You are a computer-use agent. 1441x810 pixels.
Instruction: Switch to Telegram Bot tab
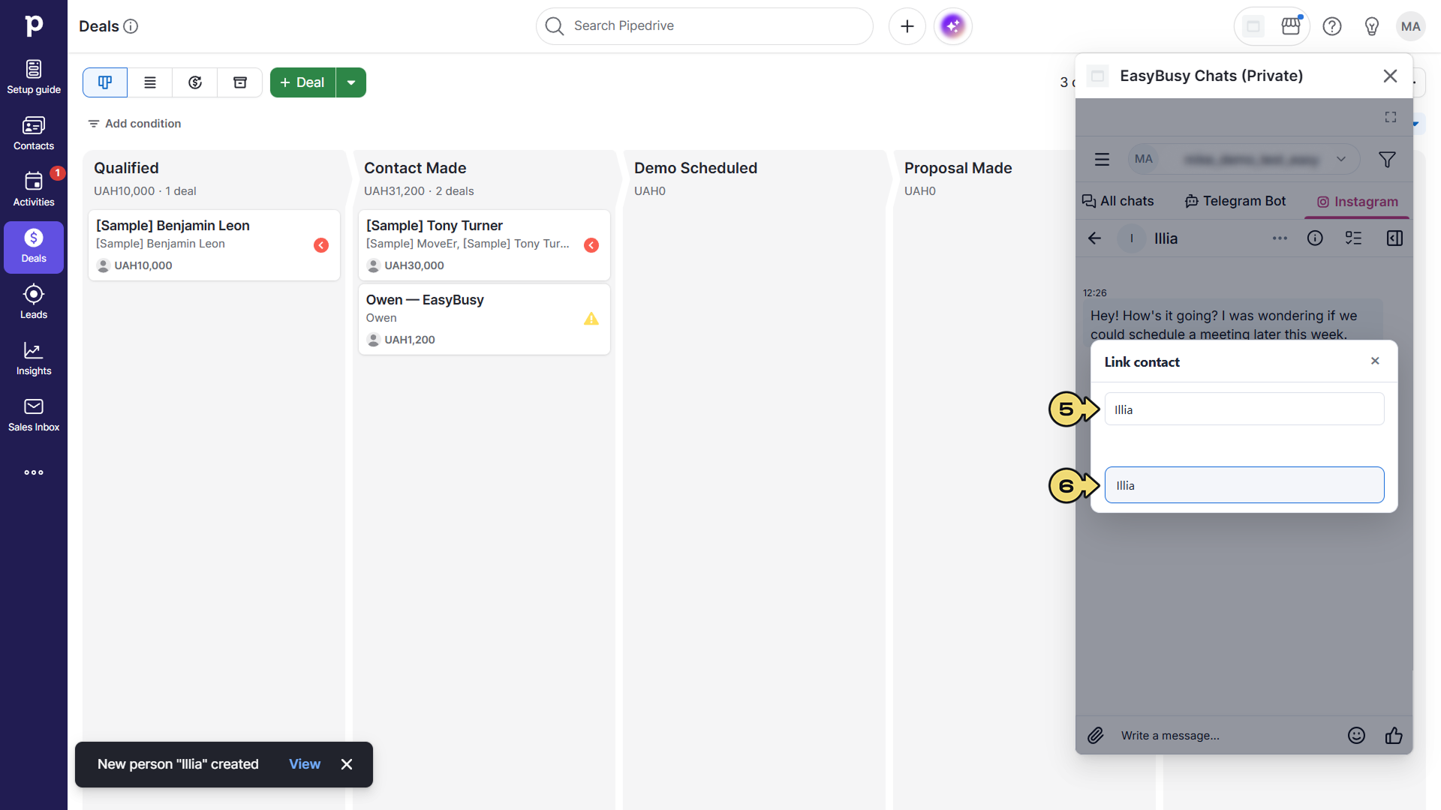coord(1235,201)
